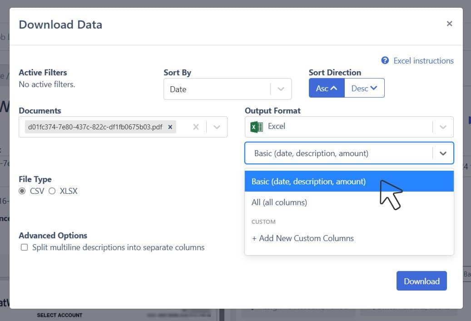Image resolution: width=471 pixels, height=321 pixels.
Task: Select the XLSX file type
Action: [x=52, y=191]
